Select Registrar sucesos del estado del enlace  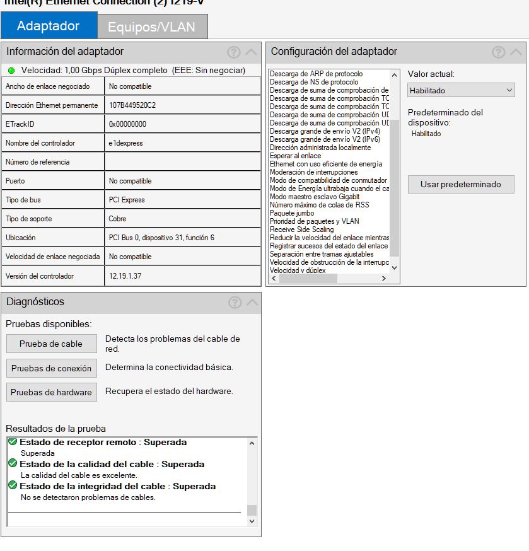tap(329, 246)
